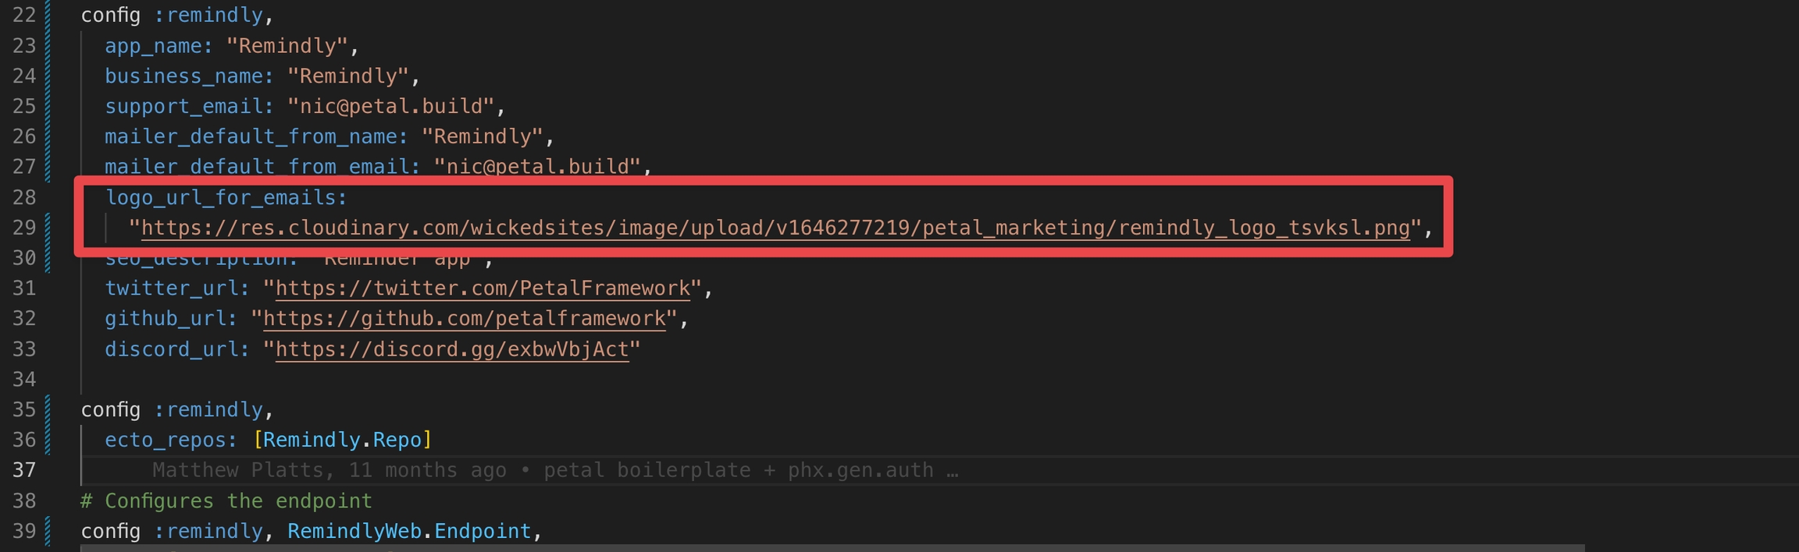Follow the GitHub petalframework link
The image size is (1799, 552).
pos(464,319)
